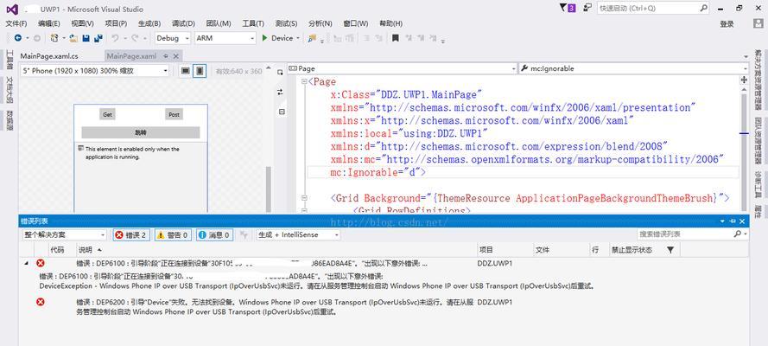Open the Debug configuration dropdown
Viewport: 768px width, 346px height.
pyautogui.click(x=173, y=38)
